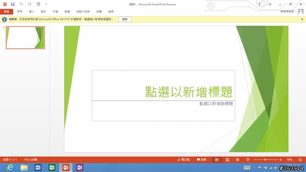Image resolution: width=306 pixels, height=172 pixels.
Task: Open Internet Explorer from the taskbar
Action: pyautogui.click(x=10, y=168)
